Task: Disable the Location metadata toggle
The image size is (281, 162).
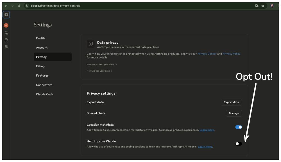Action: click(239, 127)
